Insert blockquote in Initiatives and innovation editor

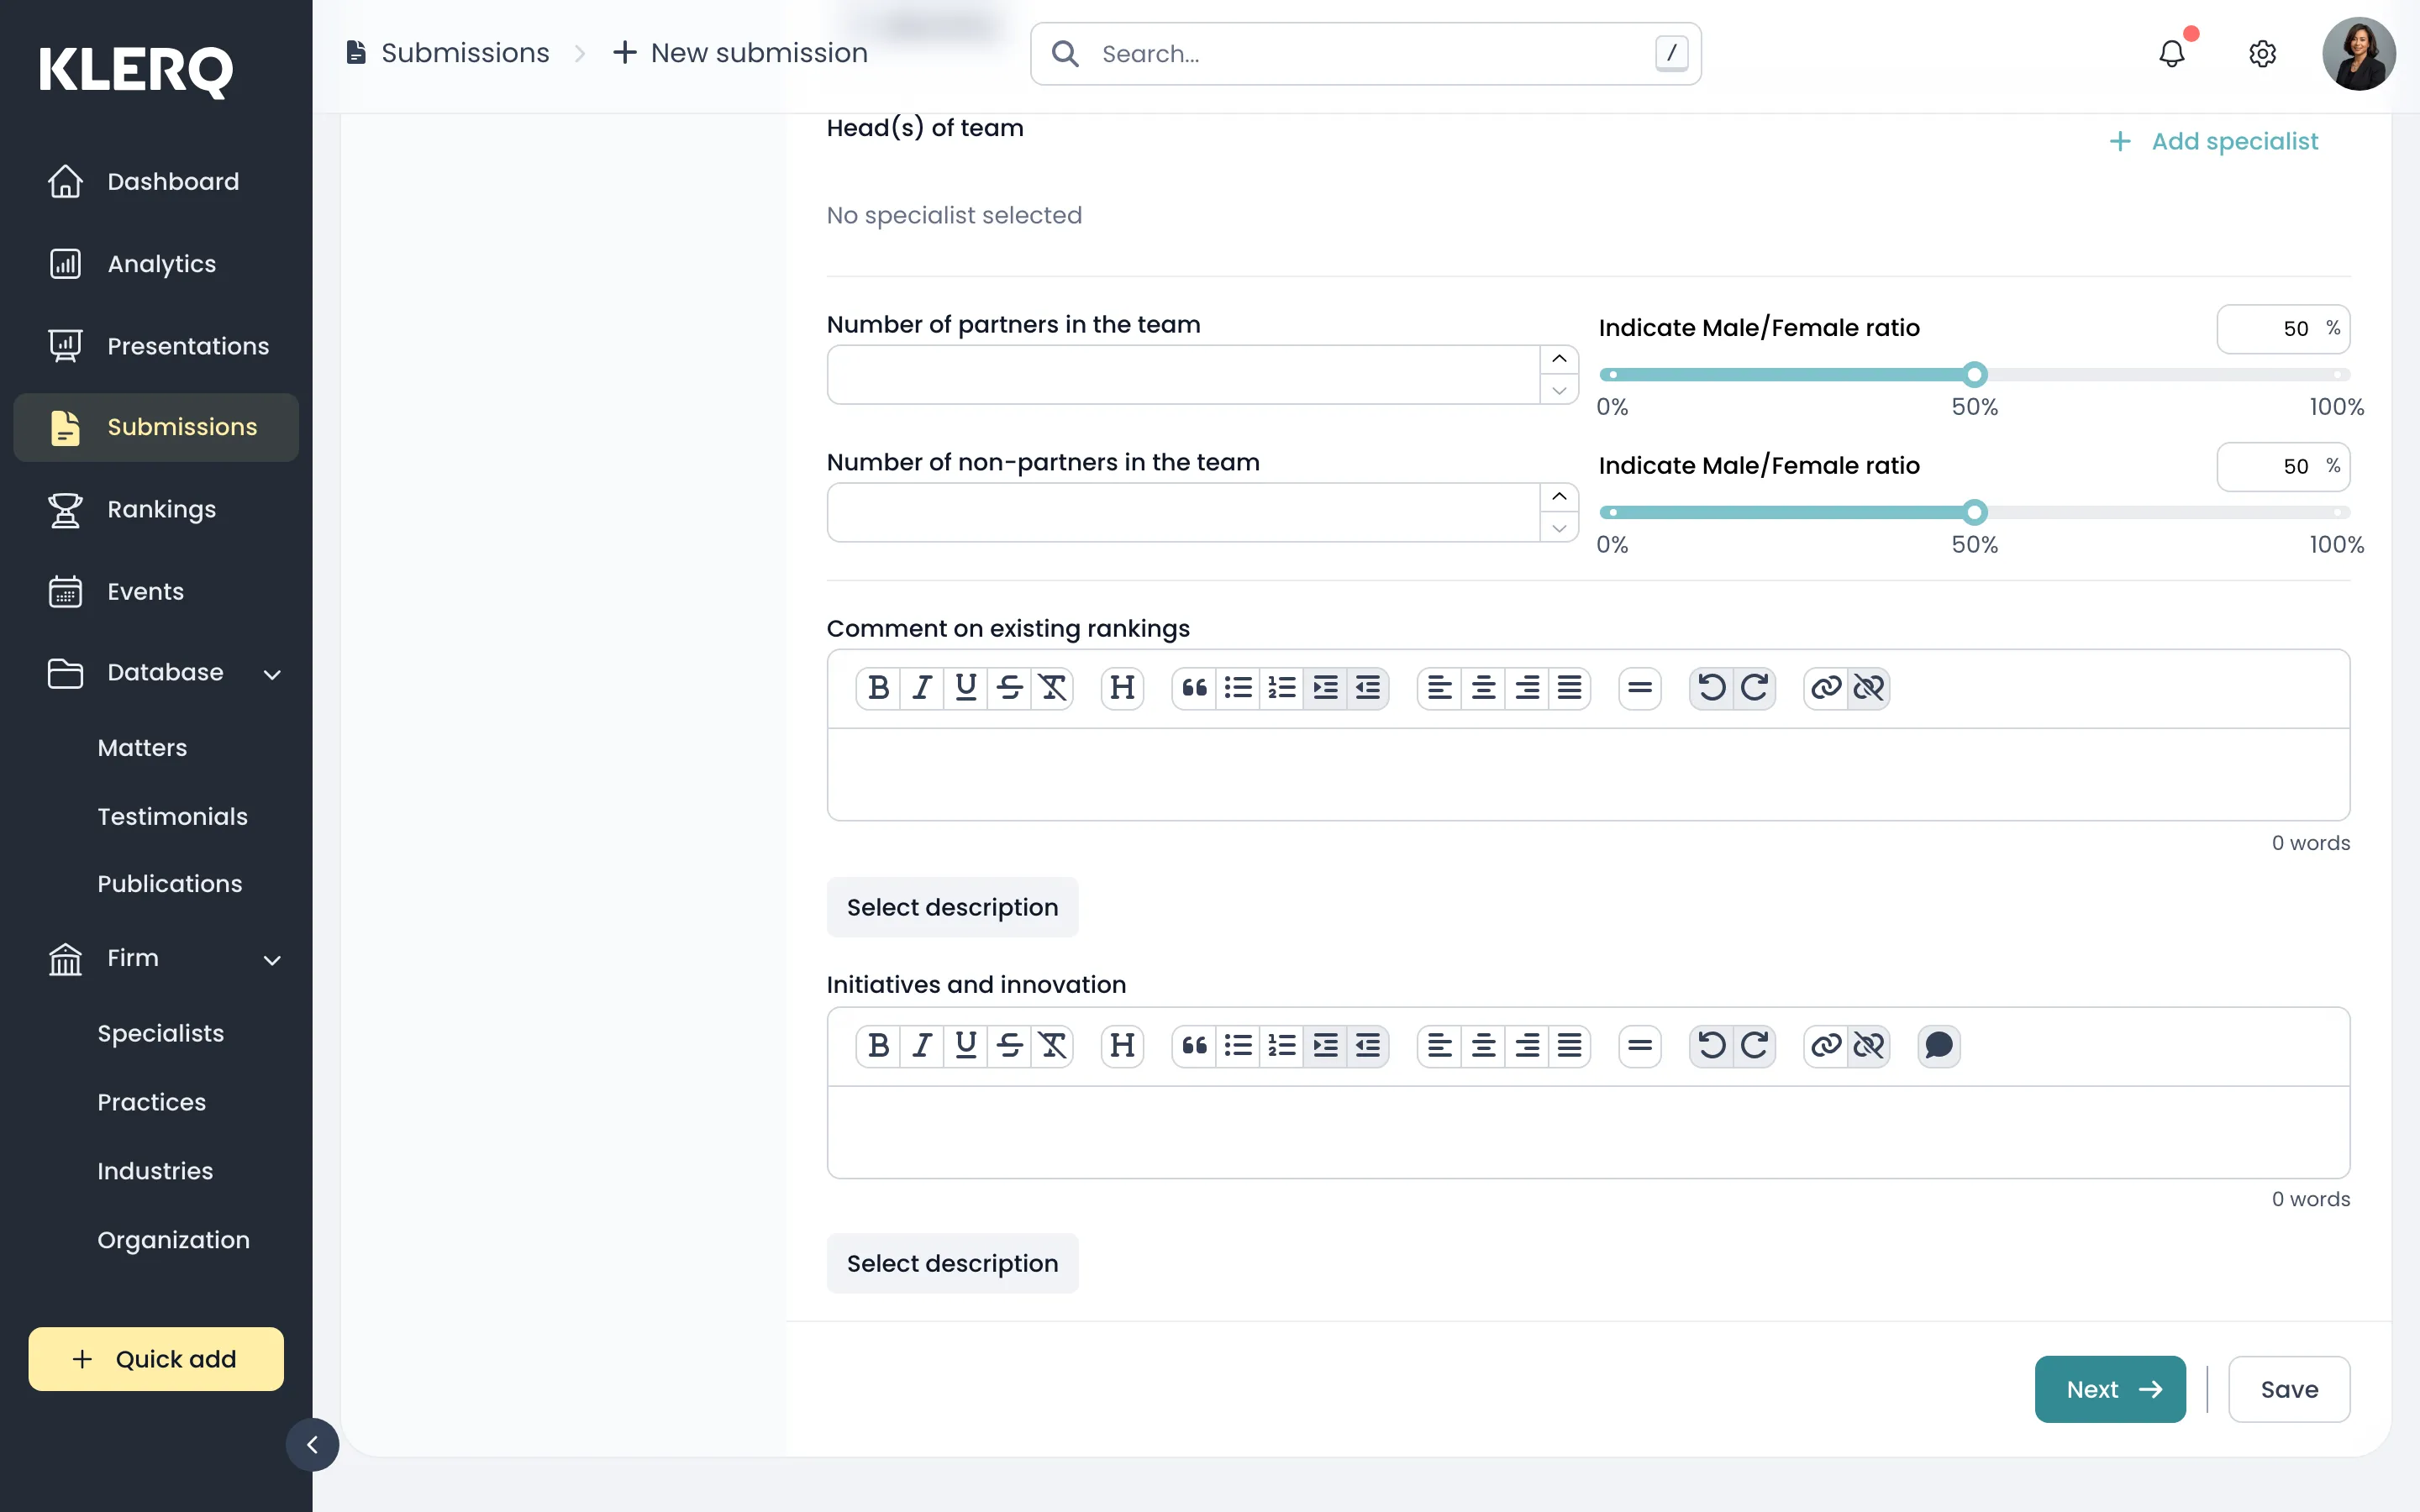(1194, 1046)
